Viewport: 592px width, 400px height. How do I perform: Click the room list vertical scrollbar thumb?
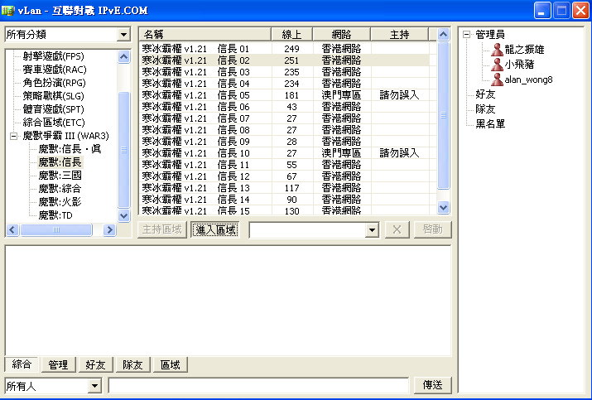443,115
